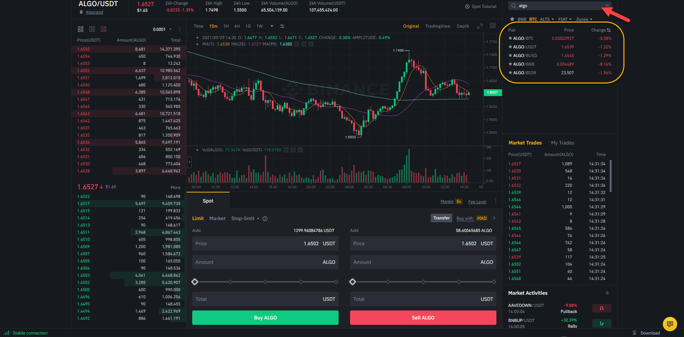684x337 pixels.
Task: Click arrow next to Buy with MAD
Action: click(494, 218)
